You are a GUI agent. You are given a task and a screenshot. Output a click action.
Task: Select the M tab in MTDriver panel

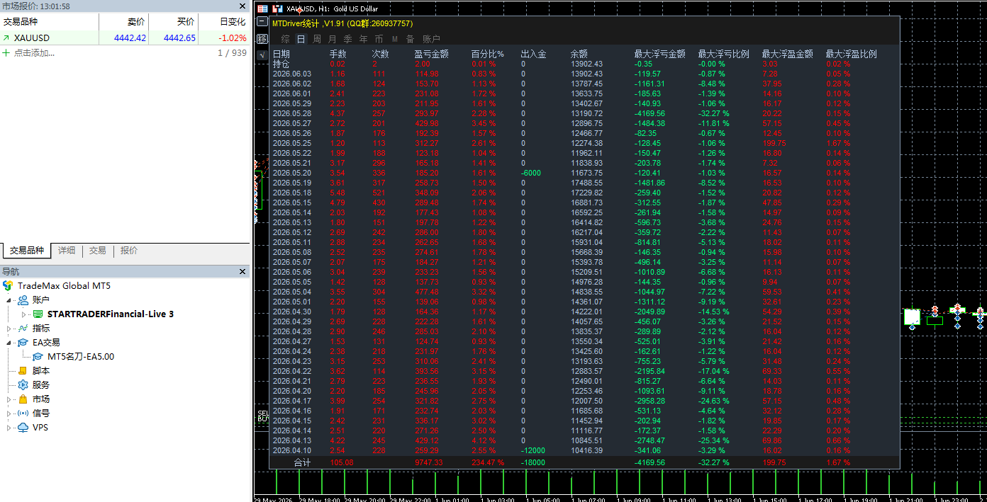(x=395, y=39)
